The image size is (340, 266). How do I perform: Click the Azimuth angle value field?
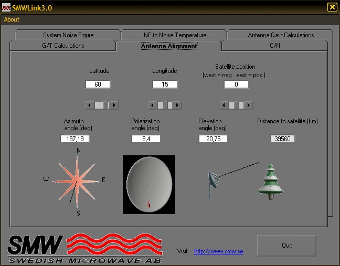click(75, 139)
